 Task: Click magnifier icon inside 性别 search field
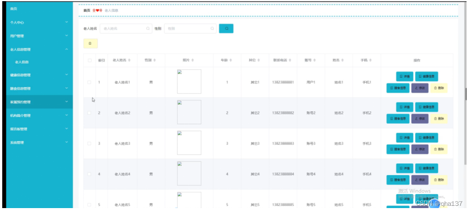click(x=212, y=29)
